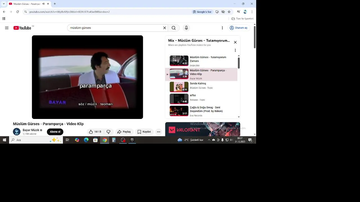The width and height of the screenshot is (360, 202).
Task: Open Task View on the taskbar
Action: click(x=67, y=140)
